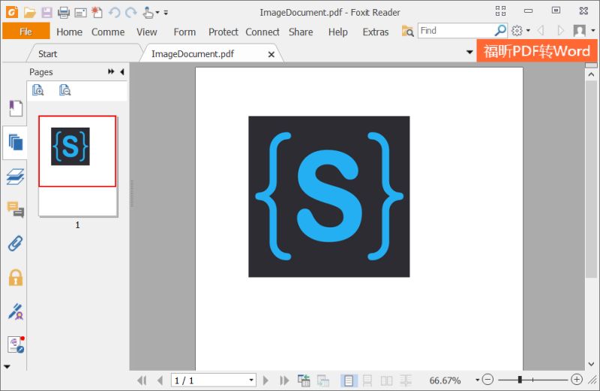This screenshot has height=391, width=600.
Task: Zoom in with the plus button
Action: [577, 380]
